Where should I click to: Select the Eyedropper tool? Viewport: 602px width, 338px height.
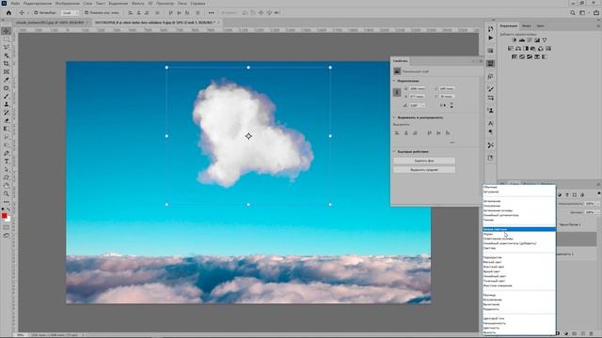click(7, 80)
